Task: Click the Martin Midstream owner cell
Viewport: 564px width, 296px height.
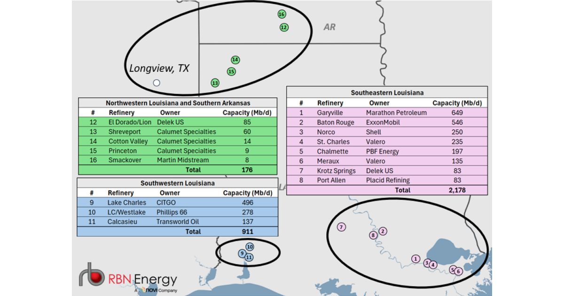Action: 183,160
